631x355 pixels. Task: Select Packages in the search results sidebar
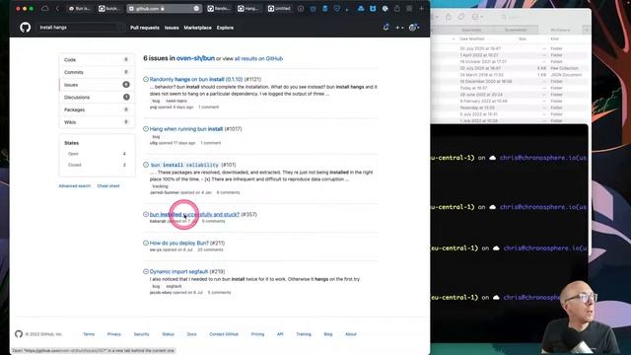[97, 109]
